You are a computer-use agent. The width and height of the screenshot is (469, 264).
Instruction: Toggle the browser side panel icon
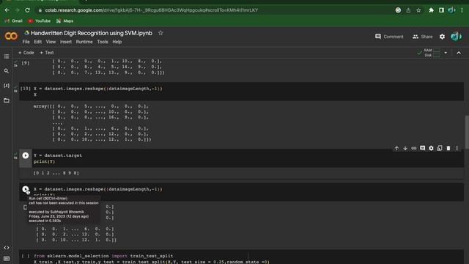[441, 10]
